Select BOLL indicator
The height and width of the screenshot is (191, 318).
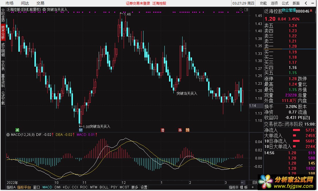tap(104, 187)
